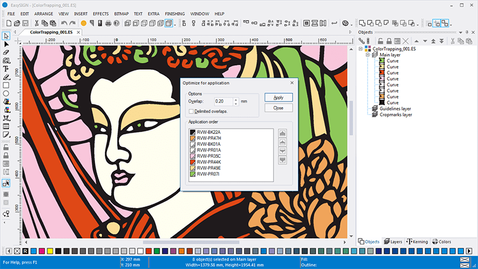
Task: Collapse the ColorTrapping_001.ES root node
Action: click(x=362, y=48)
